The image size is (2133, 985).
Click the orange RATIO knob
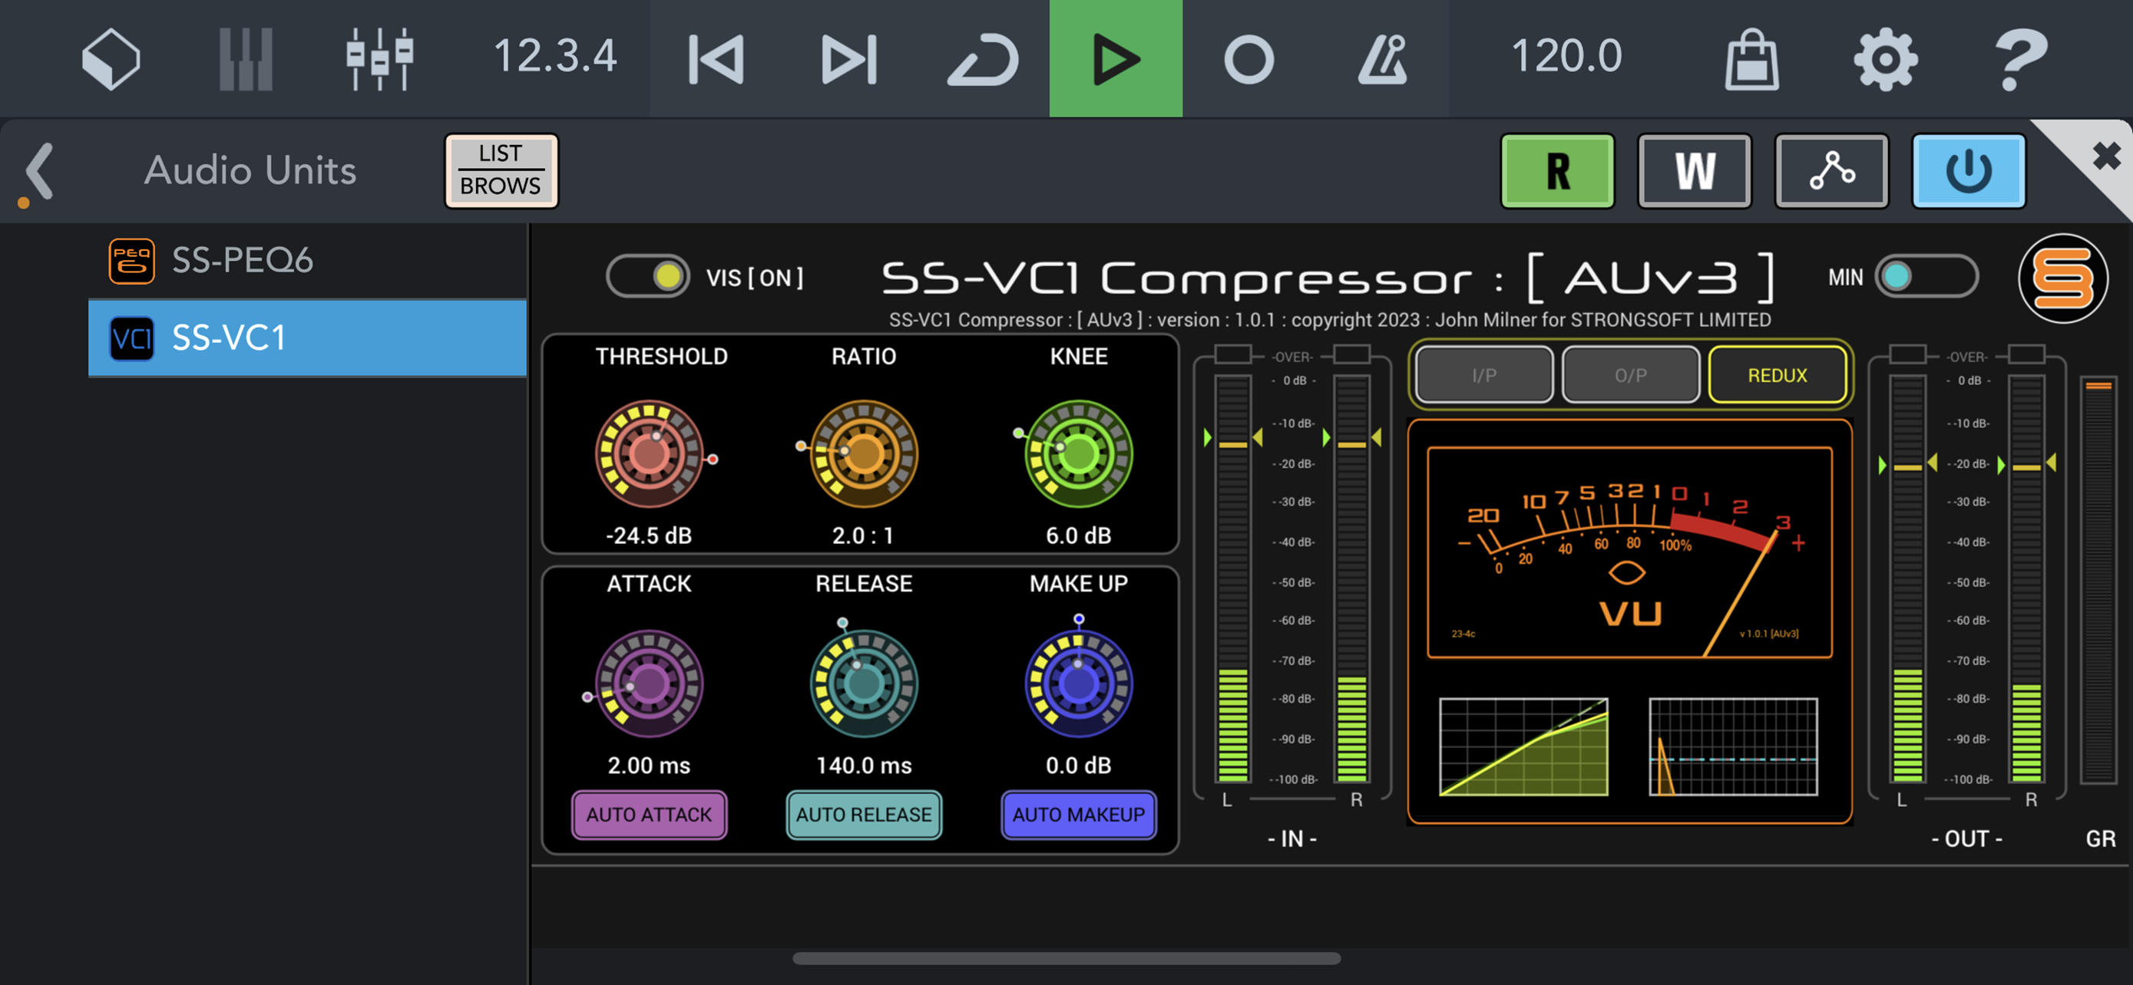(864, 453)
